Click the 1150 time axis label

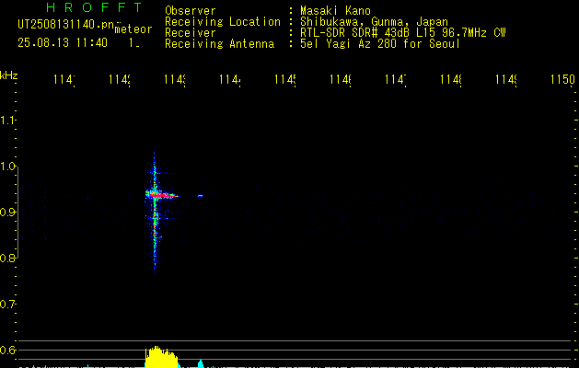tap(562, 79)
